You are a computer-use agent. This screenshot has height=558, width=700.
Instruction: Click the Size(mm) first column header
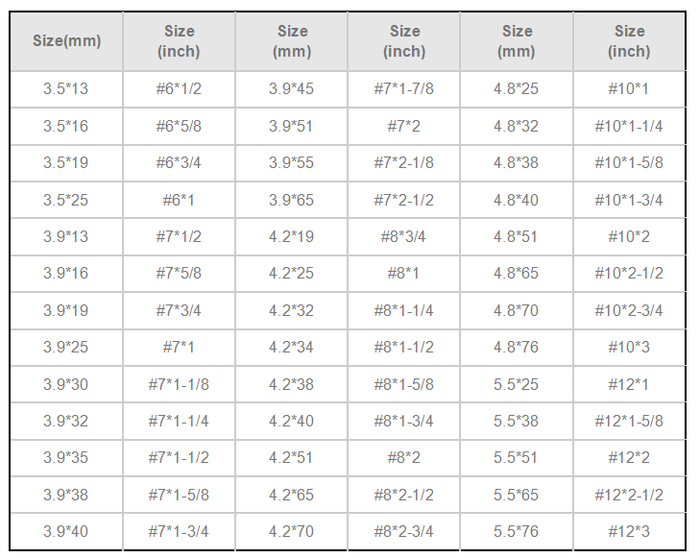coord(66,41)
